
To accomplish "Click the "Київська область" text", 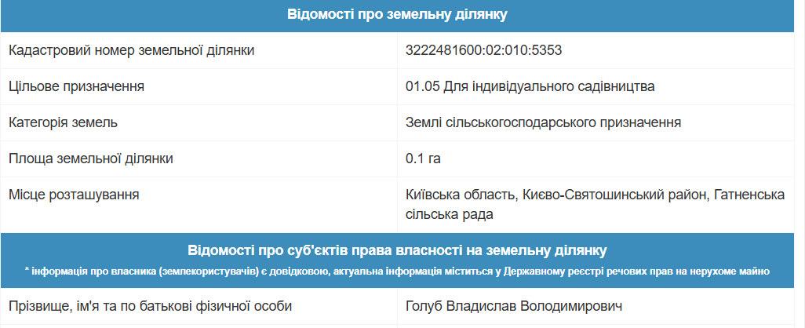I will [459, 195].
